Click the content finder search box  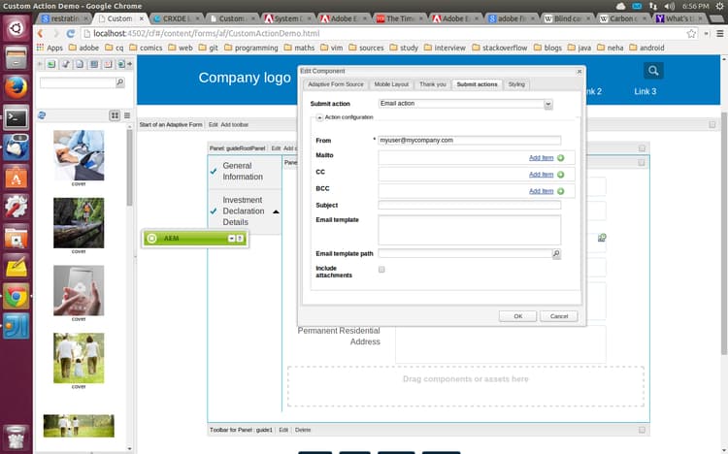pos(78,82)
